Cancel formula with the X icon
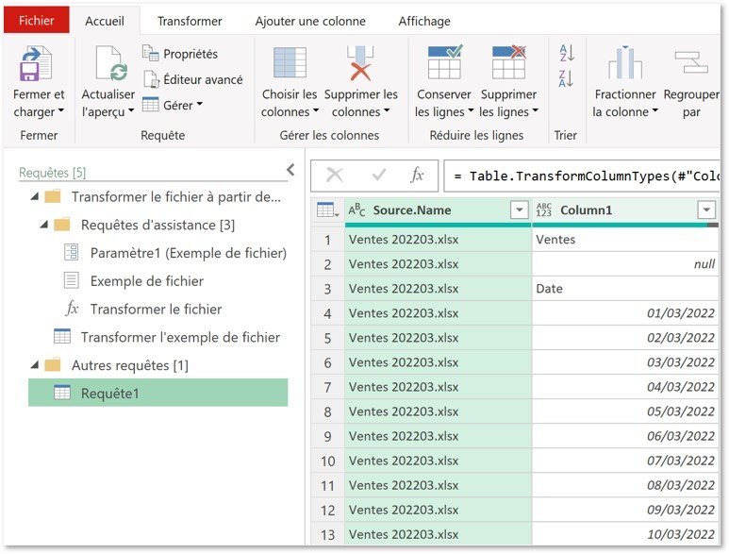 tap(334, 176)
